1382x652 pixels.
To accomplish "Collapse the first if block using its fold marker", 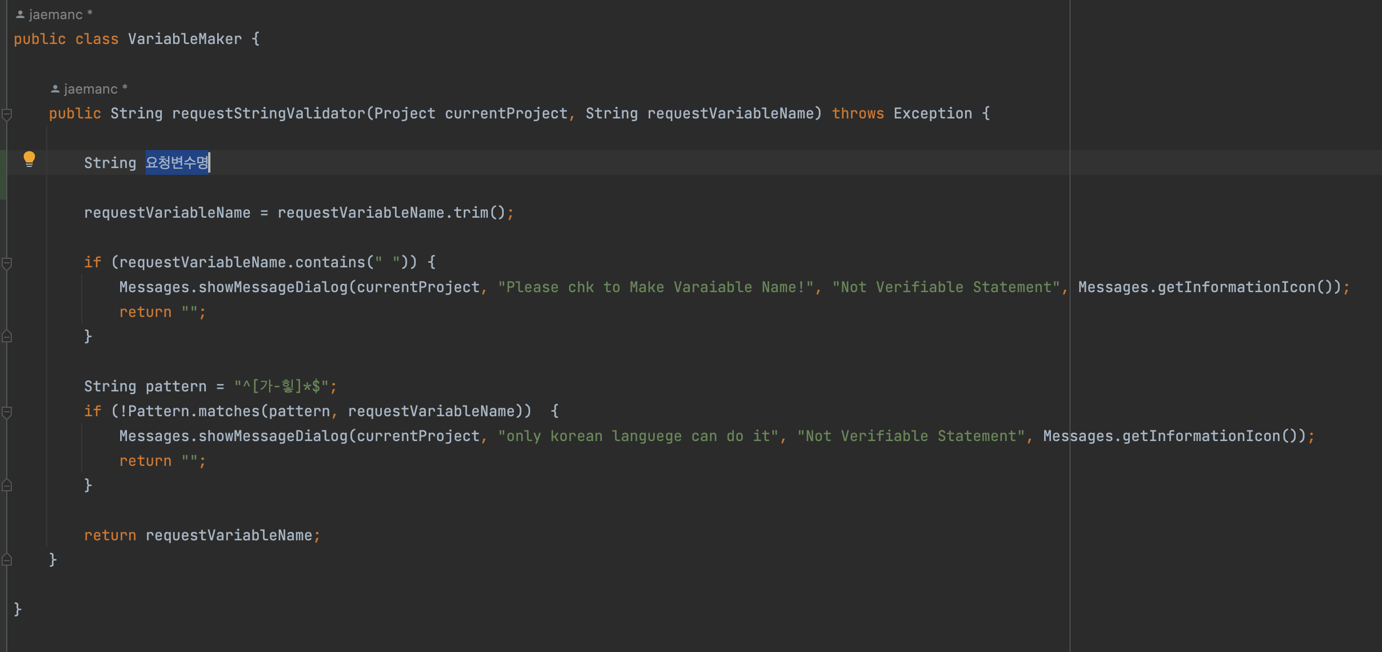I will (7, 262).
